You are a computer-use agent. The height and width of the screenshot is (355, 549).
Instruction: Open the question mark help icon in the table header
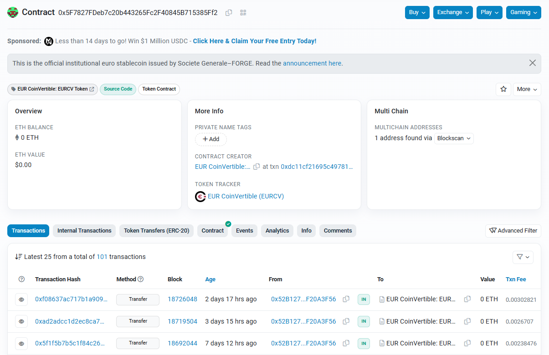[x=21, y=279]
